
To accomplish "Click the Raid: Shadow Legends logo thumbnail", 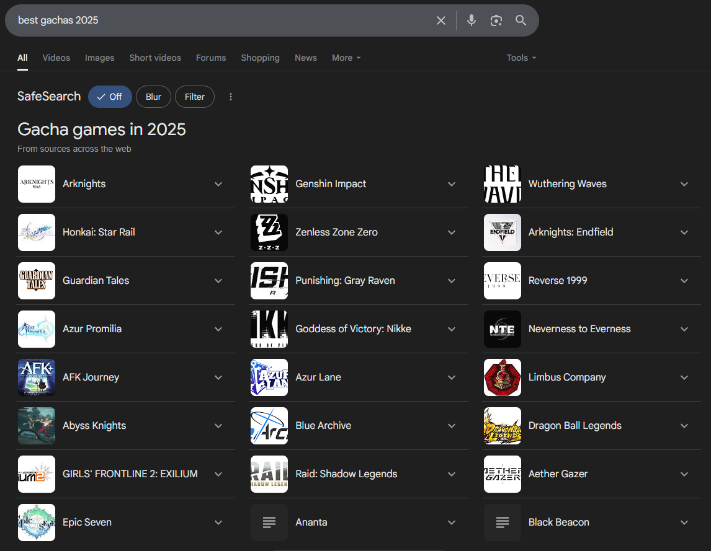I will point(269,474).
